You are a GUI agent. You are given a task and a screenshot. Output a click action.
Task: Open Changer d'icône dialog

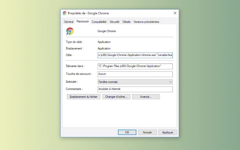point(116,97)
